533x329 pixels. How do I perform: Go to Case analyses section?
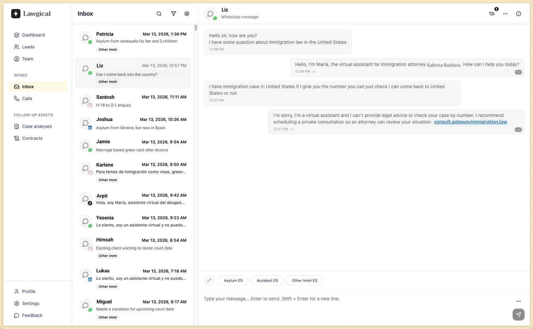click(x=37, y=126)
